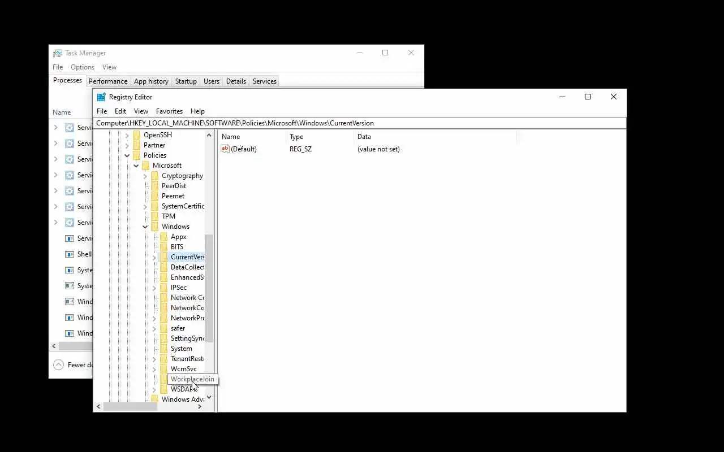Open the Edit menu in Registry Editor
Viewport: 724px width, 452px height.
click(120, 111)
